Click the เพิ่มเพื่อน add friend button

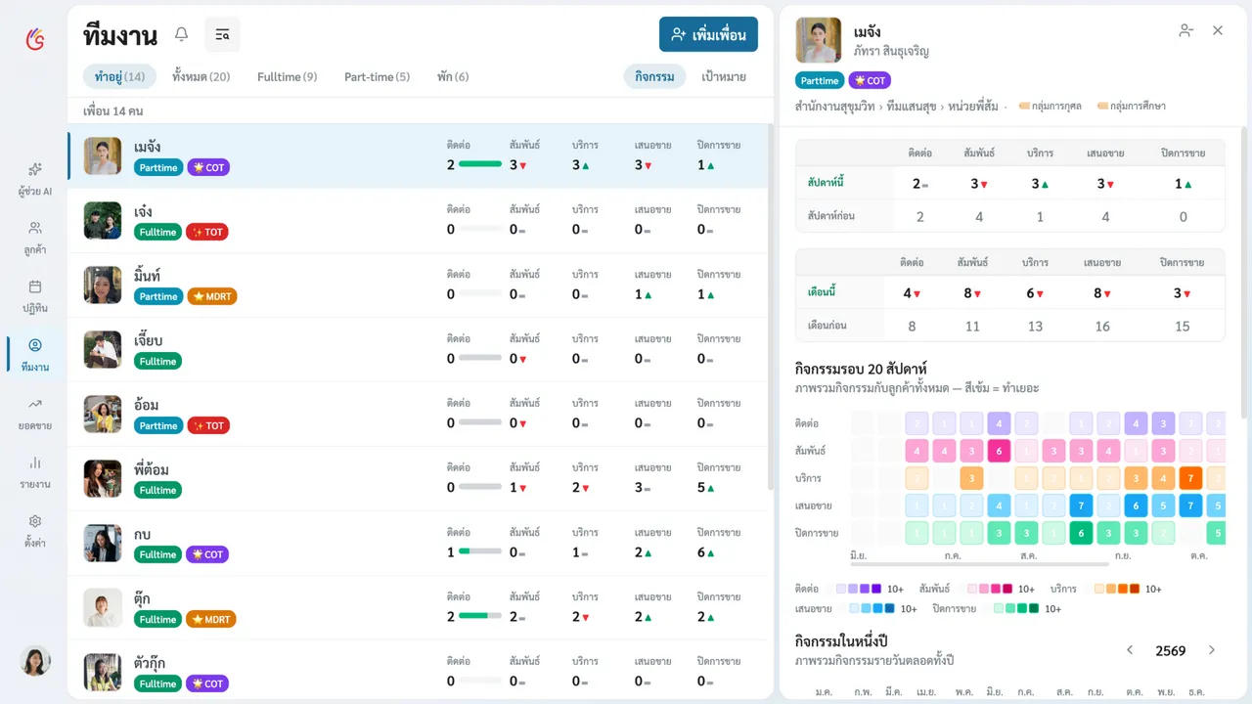(708, 34)
